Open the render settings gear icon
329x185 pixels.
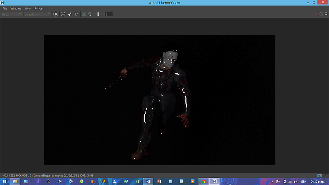pos(326,14)
